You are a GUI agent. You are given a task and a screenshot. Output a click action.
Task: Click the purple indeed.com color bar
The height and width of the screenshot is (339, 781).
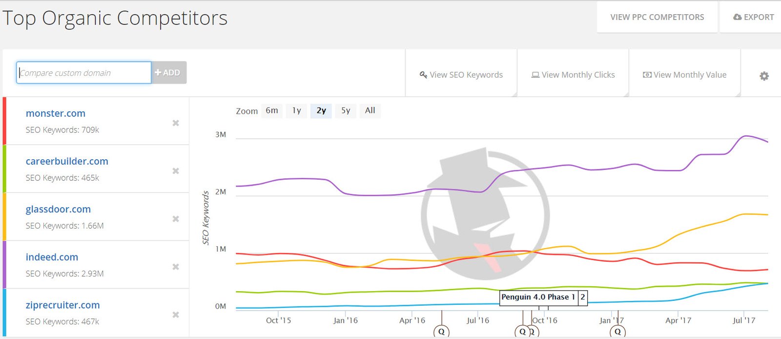4,264
